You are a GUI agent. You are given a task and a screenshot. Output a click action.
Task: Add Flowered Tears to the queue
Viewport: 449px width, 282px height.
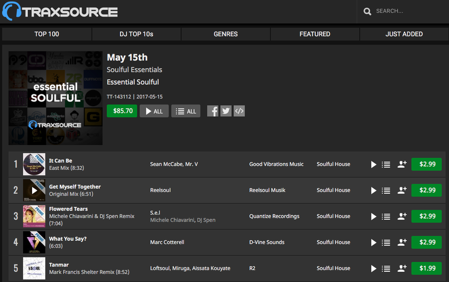click(386, 217)
